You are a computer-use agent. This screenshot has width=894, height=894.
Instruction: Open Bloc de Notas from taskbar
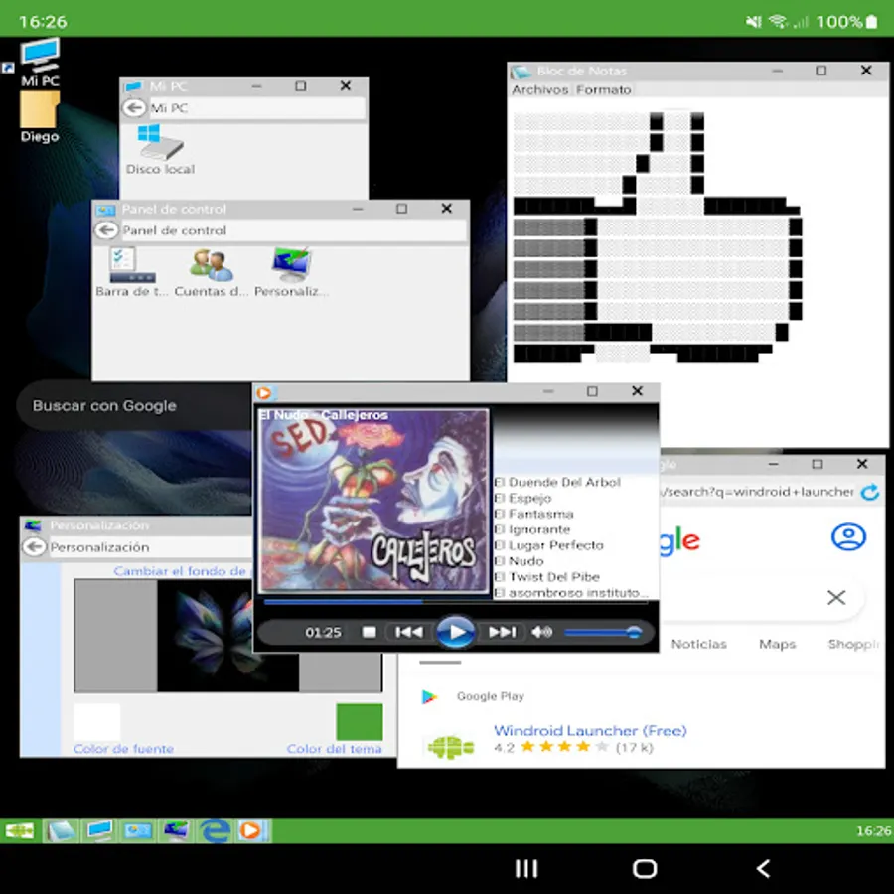coord(61,830)
